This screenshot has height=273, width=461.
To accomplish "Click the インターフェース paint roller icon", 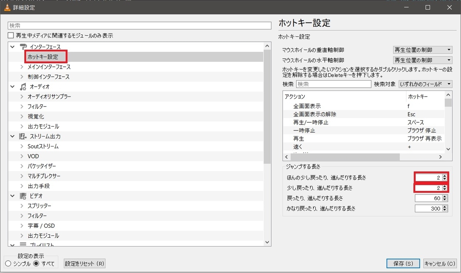I will click(23, 47).
